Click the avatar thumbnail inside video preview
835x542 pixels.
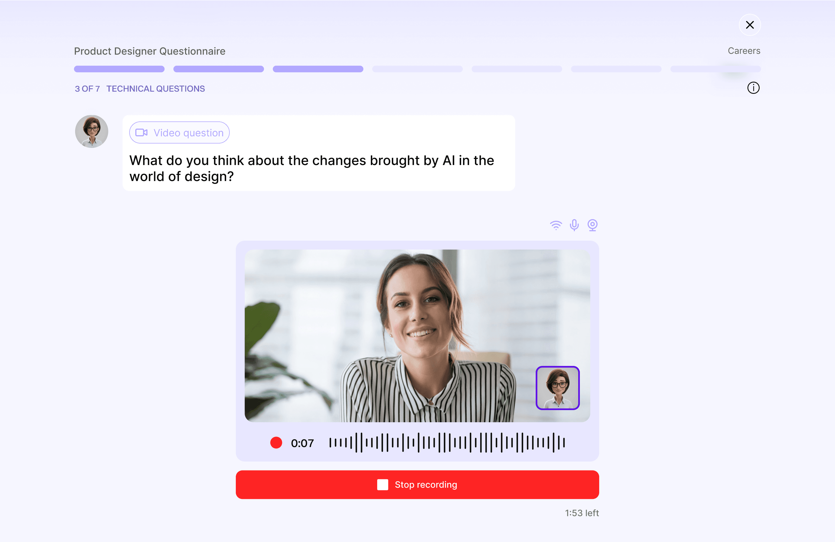coord(557,388)
